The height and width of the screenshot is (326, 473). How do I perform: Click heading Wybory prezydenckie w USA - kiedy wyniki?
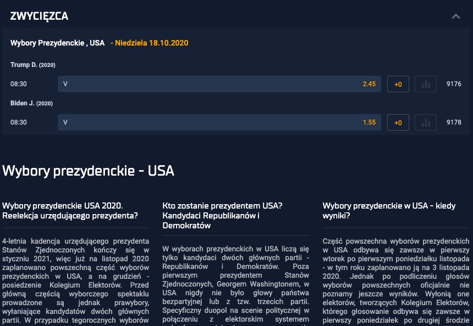[389, 211]
